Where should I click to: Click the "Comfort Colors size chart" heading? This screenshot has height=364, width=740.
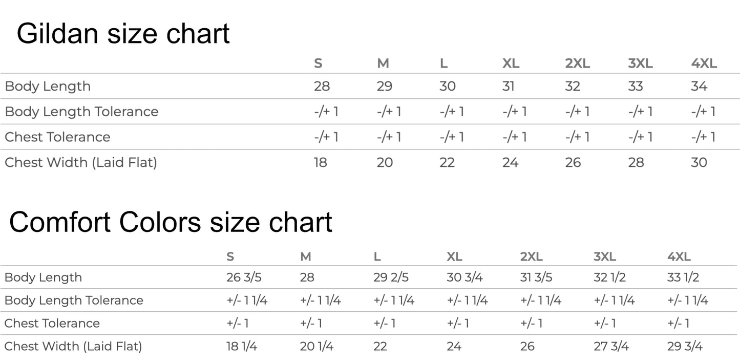click(x=171, y=222)
